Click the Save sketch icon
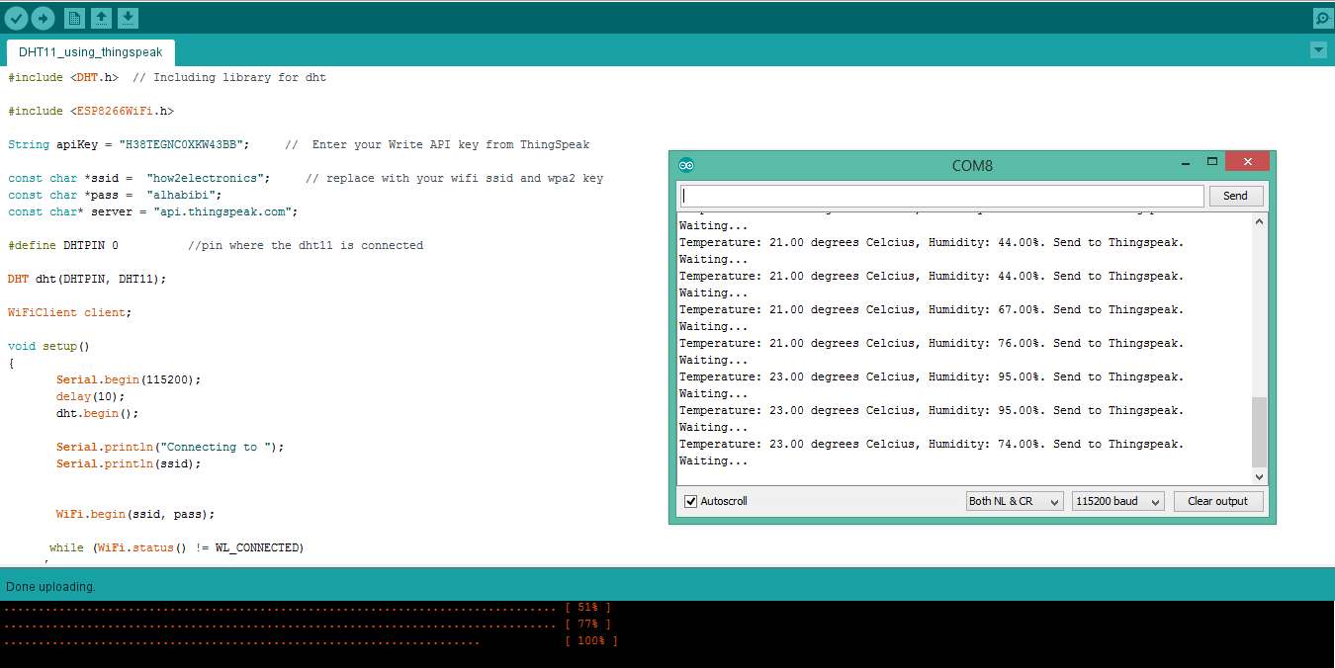This screenshot has height=668, width=1335. (128, 17)
